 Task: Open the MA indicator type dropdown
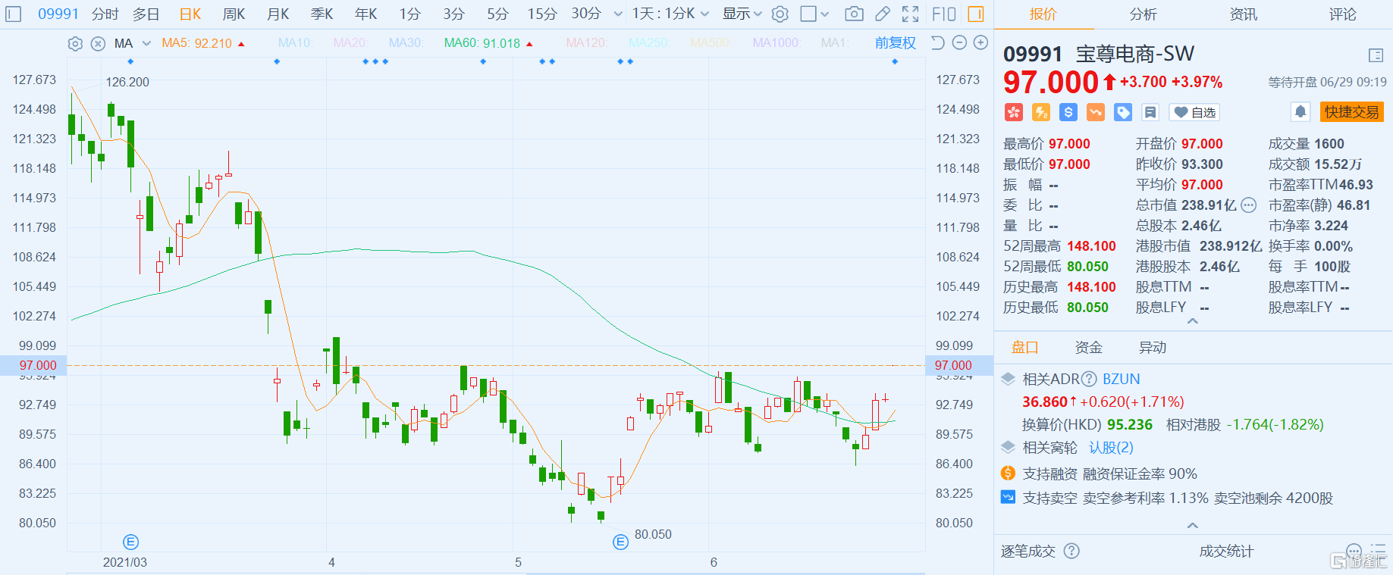132,43
